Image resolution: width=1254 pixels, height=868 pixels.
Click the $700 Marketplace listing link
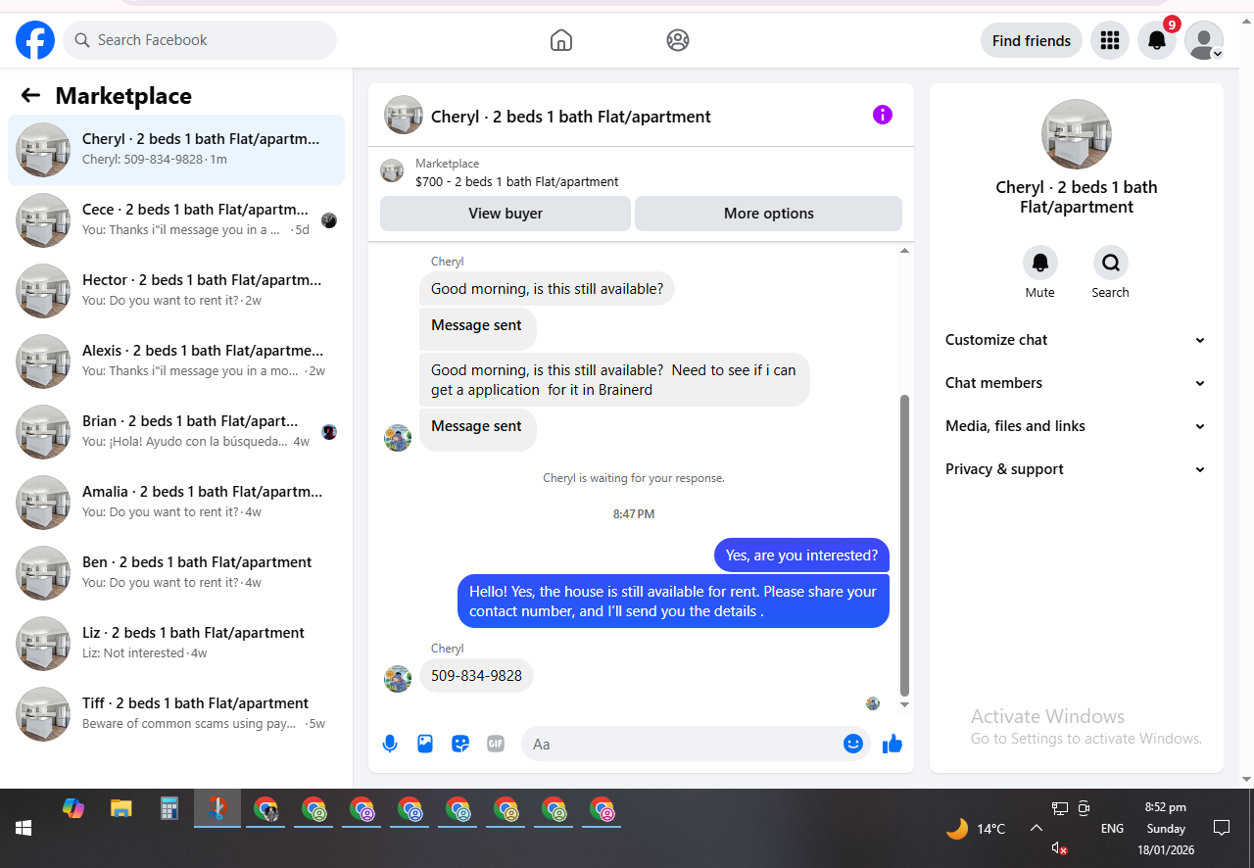[516, 181]
